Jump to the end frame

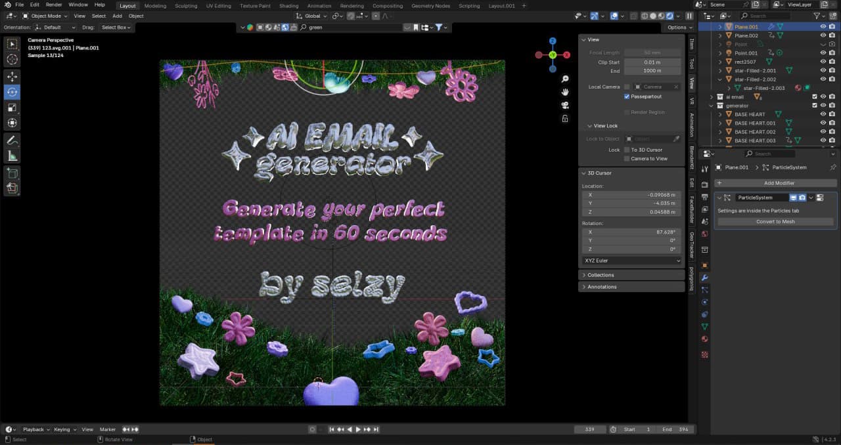click(376, 429)
